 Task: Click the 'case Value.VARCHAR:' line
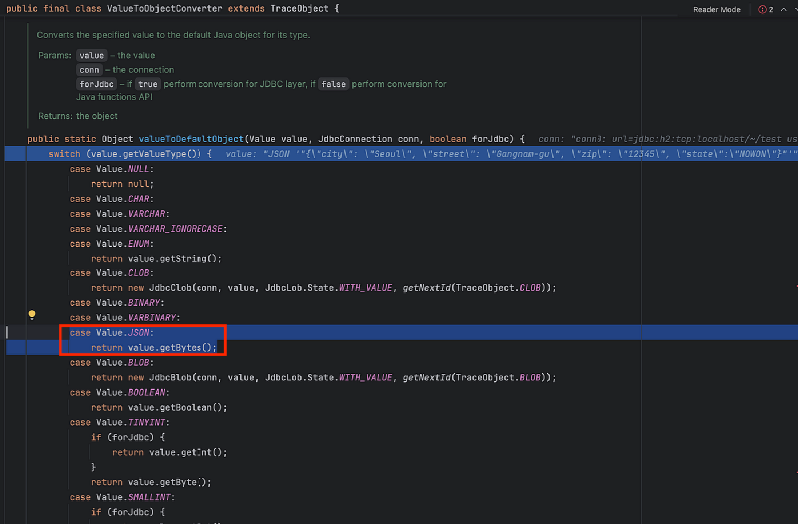click(119, 214)
